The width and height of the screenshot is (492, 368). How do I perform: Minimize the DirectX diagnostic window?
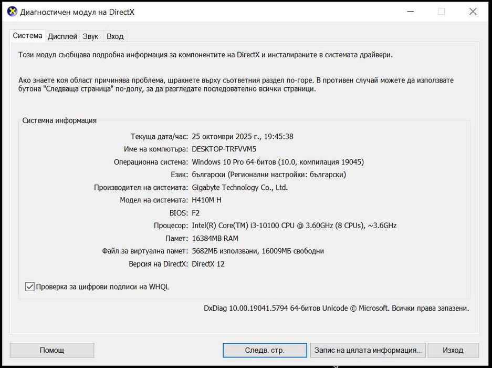(x=411, y=12)
